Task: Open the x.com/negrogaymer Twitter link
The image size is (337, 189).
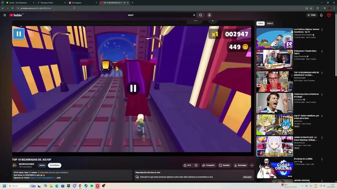Action: [x=42, y=178]
